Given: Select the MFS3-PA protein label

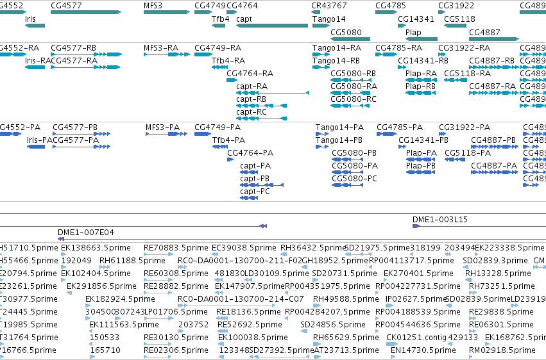Looking at the screenshot, I should point(162,127).
